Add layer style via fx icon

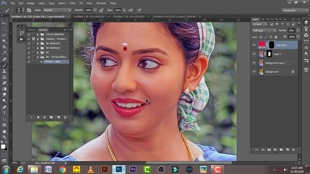coord(263,150)
